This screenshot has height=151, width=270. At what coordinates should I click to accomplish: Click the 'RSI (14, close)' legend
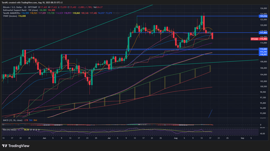coord(10,130)
